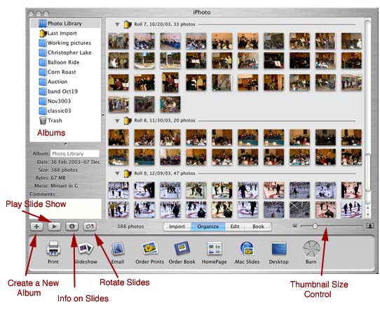The height and width of the screenshot is (309, 380).
Task: Click the Album name field
Action: click(x=75, y=154)
